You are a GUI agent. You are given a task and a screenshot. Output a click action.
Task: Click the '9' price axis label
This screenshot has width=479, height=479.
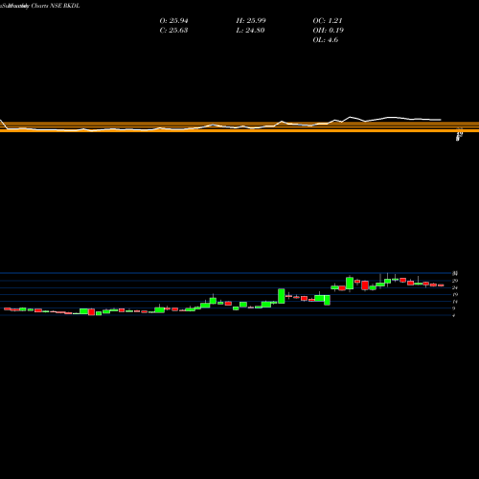[x=454, y=308]
